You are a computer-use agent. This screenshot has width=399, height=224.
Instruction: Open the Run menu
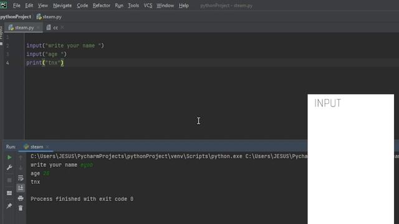click(x=119, y=6)
